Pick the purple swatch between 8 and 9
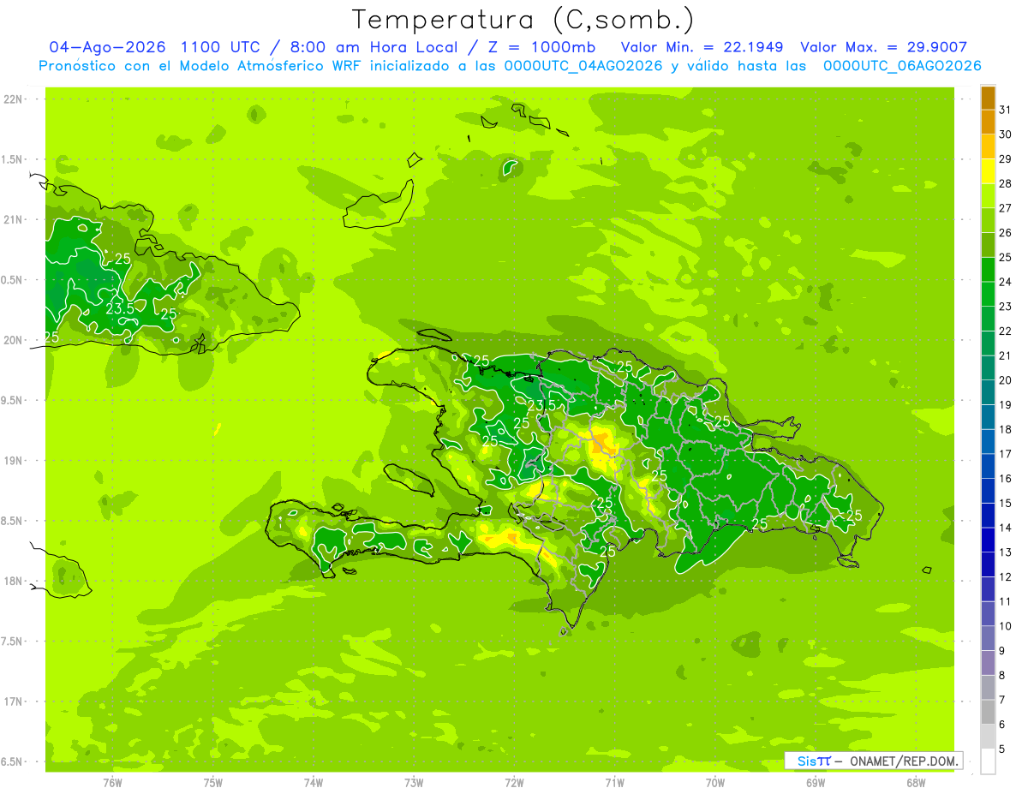 pyautogui.click(x=988, y=663)
